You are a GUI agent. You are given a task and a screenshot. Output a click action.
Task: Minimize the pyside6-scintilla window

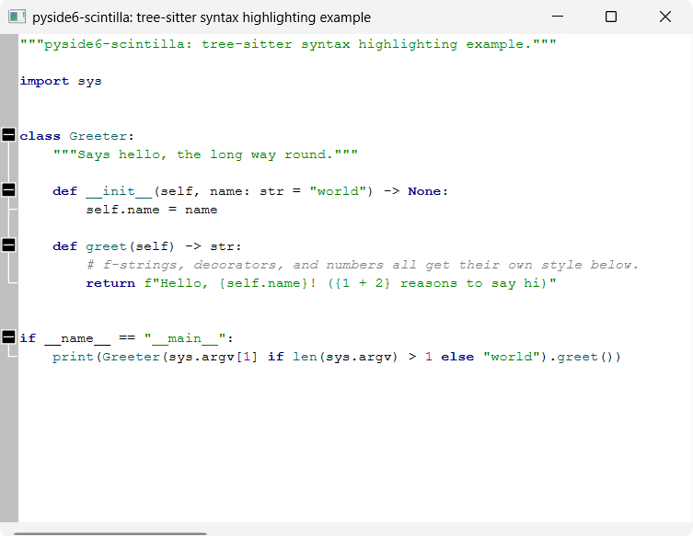558,17
